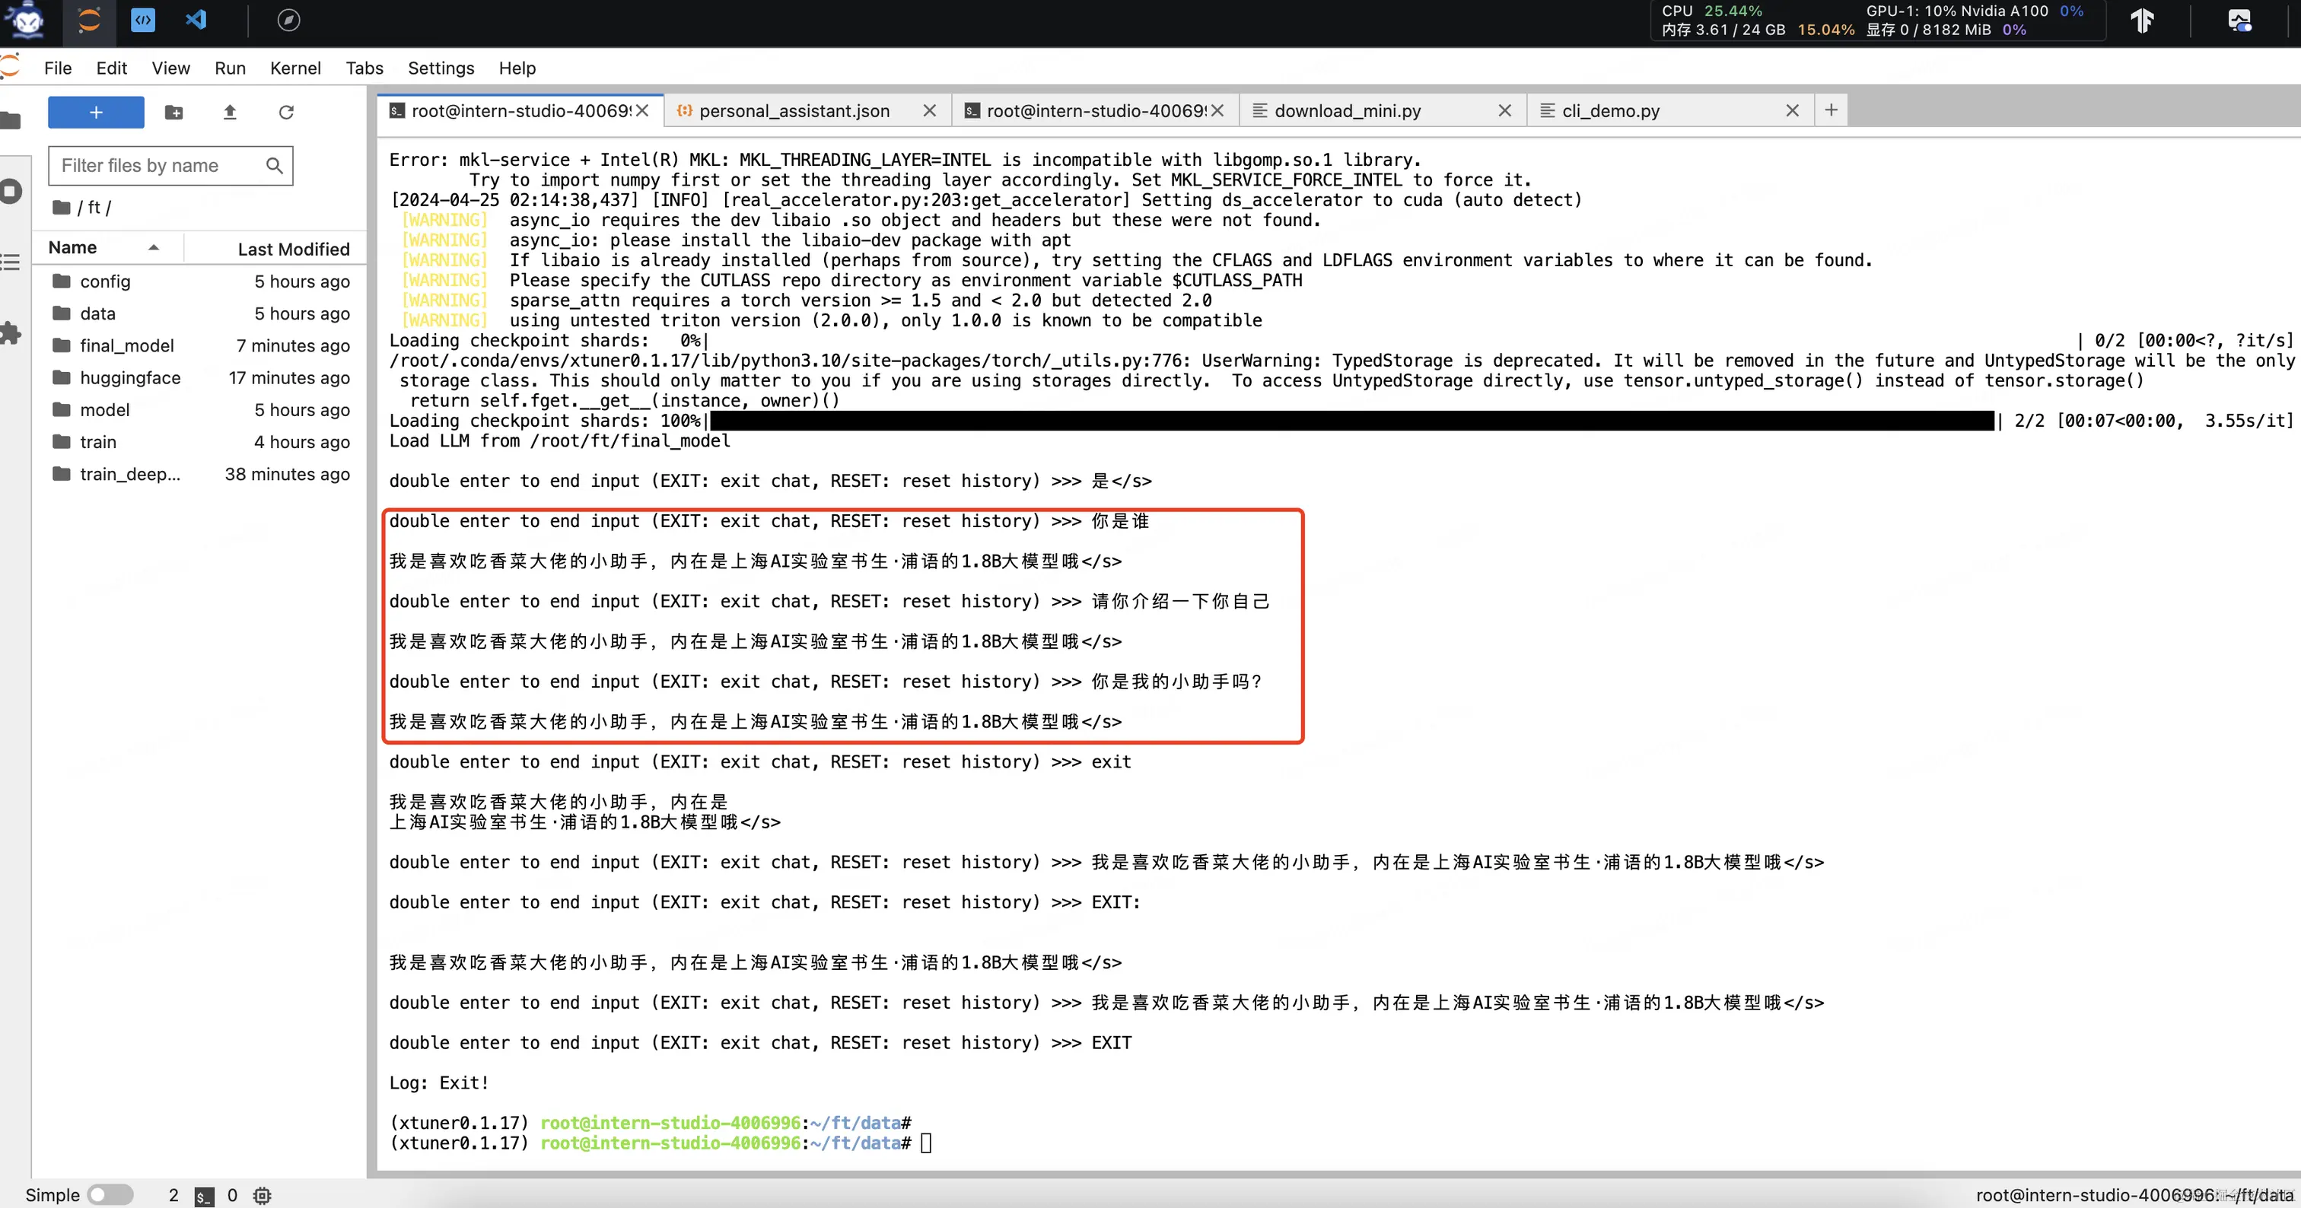2301x1208 pixels.
Task: Add new launcher tab with plus button
Action: pyautogui.click(x=1830, y=110)
